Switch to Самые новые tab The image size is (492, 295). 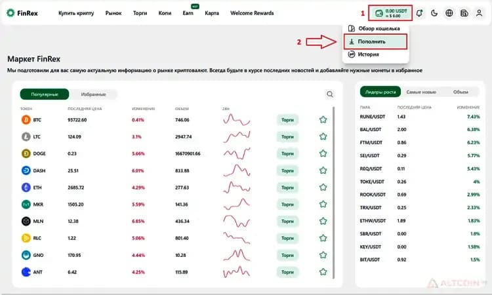point(421,92)
